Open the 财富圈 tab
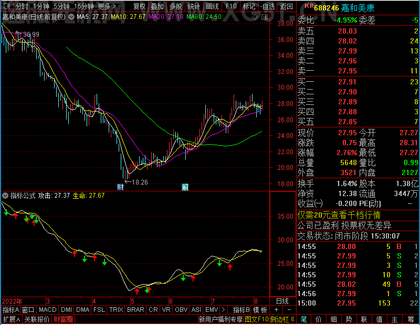420x325 pixels. [63, 319]
